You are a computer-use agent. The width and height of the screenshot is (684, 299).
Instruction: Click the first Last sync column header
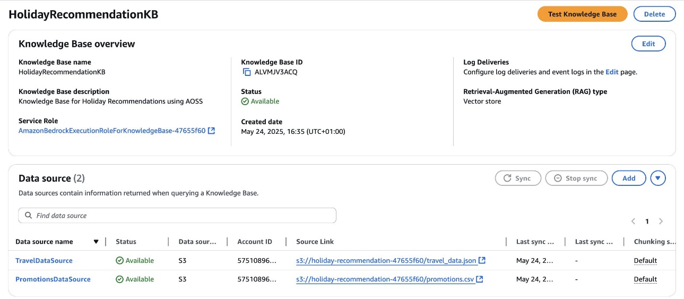point(535,242)
